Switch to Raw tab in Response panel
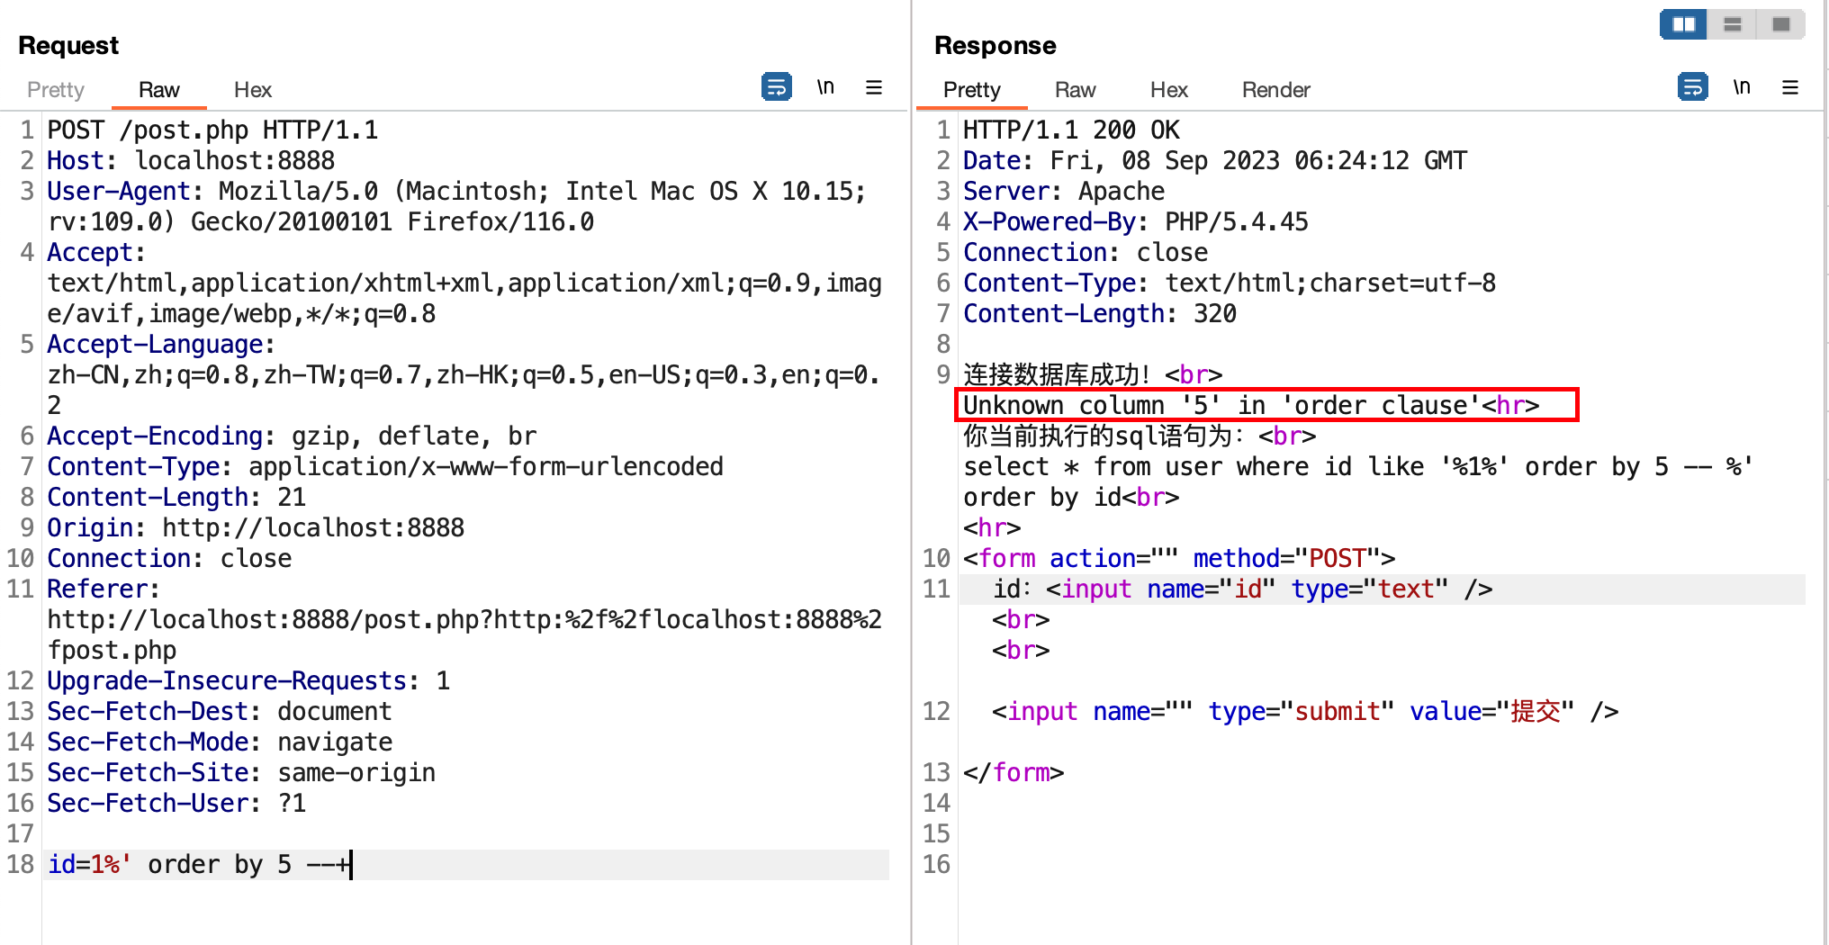The image size is (1829, 945). 1076,90
